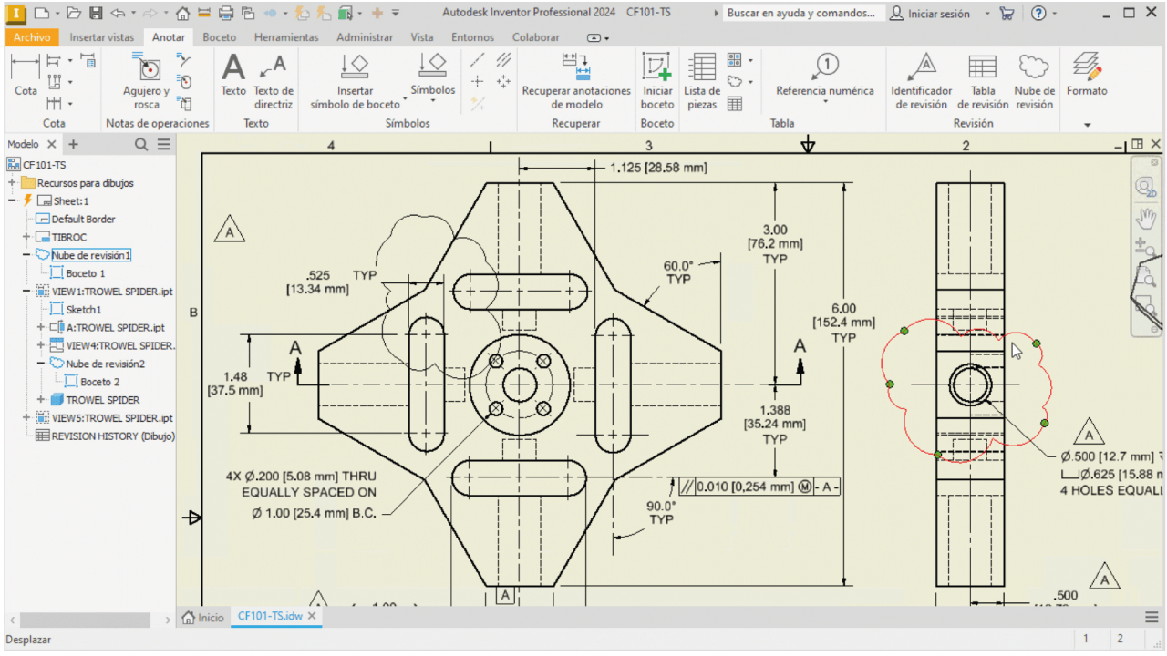1167x656 pixels.
Task: Close the Modelo browser tab
Action: [x=51, y=144]
